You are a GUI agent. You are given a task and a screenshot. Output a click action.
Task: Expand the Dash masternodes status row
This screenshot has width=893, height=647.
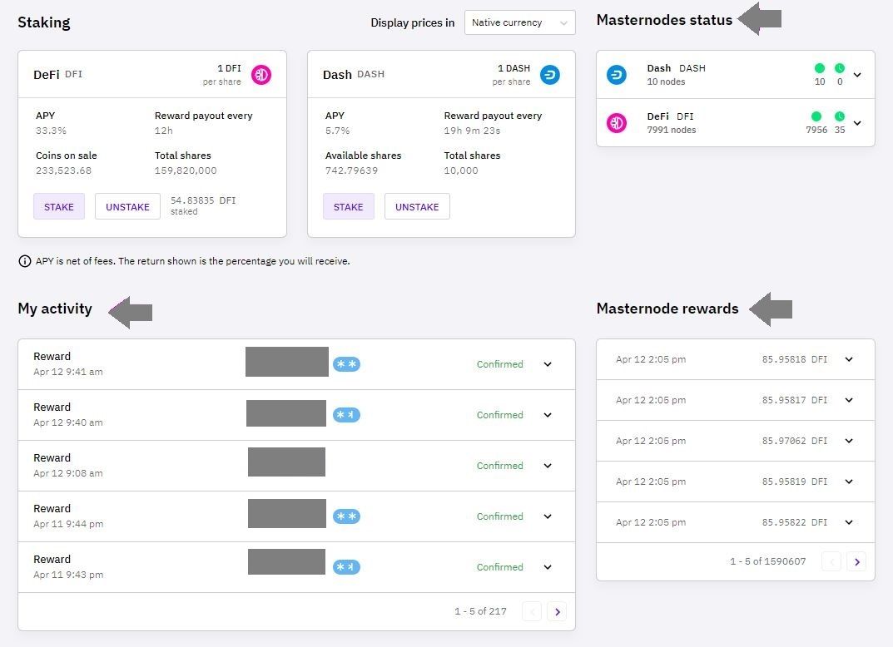(x=857, y=75)
